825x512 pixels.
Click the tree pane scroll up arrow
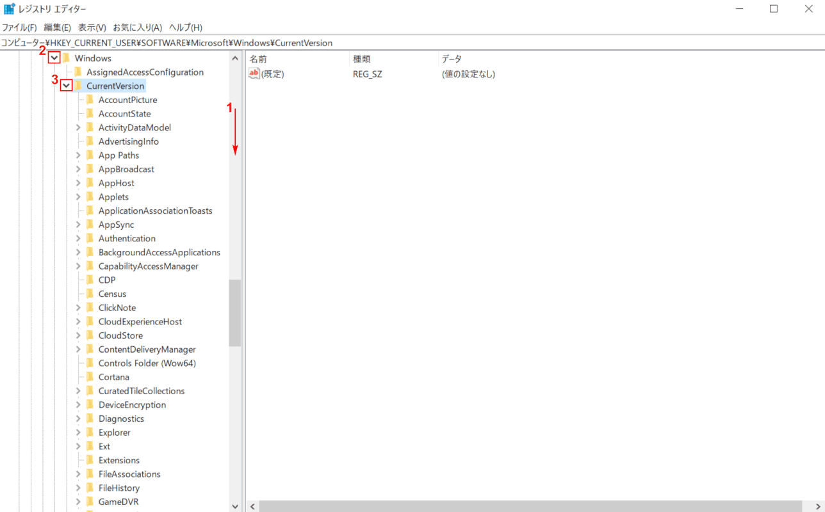tap(235, 58)
